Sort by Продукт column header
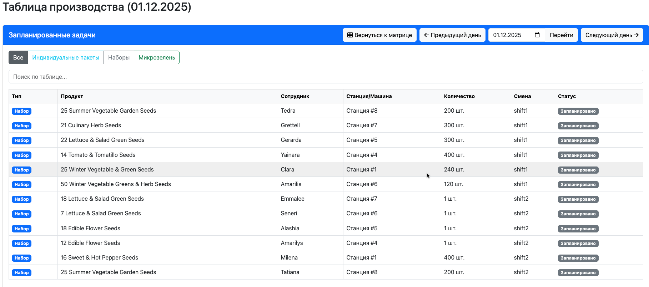 click(72, 96)
